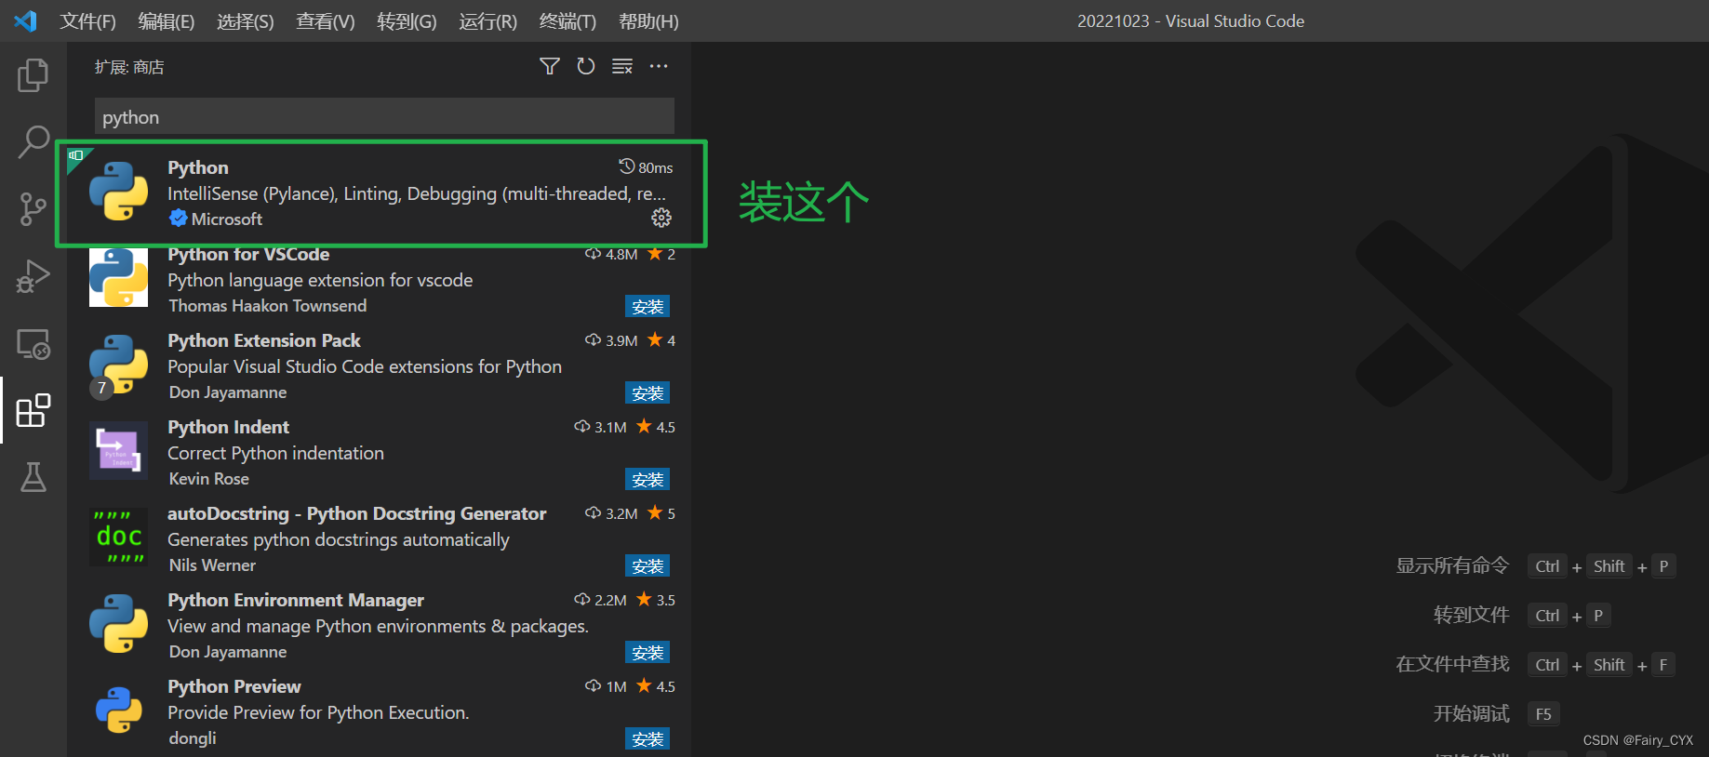Open the 帮助(H) menu

coord(648,21)
